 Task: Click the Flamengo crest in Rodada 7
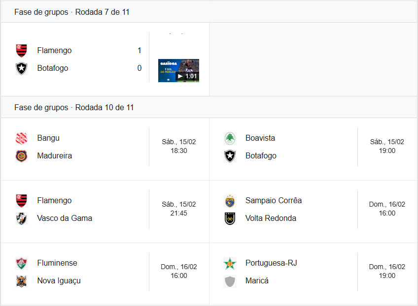click(21, 50)
